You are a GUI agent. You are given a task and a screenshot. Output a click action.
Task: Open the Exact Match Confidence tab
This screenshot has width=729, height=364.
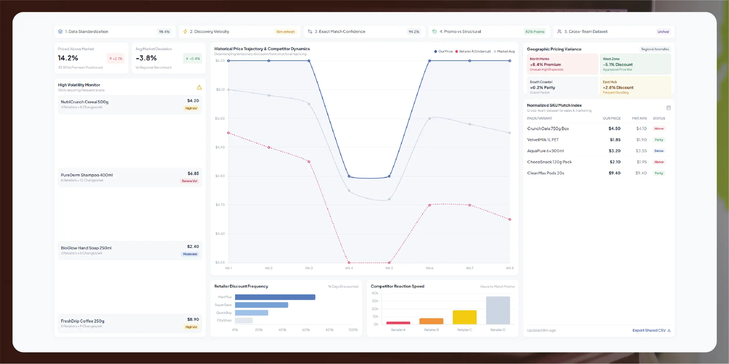pos(364,32)
